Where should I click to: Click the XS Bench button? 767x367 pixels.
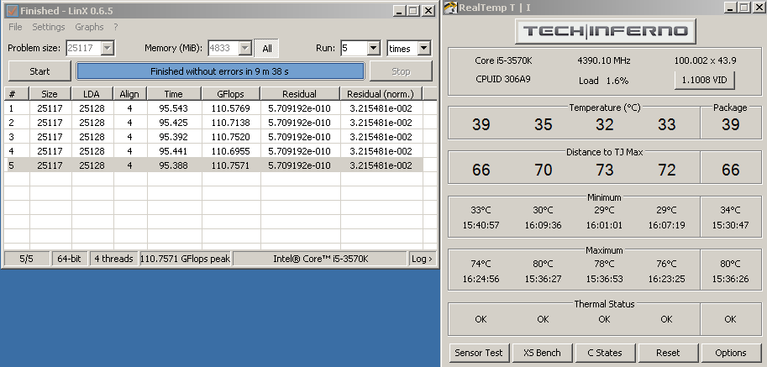(x=542, y=353)
